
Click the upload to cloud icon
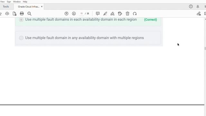click(7, 14)
